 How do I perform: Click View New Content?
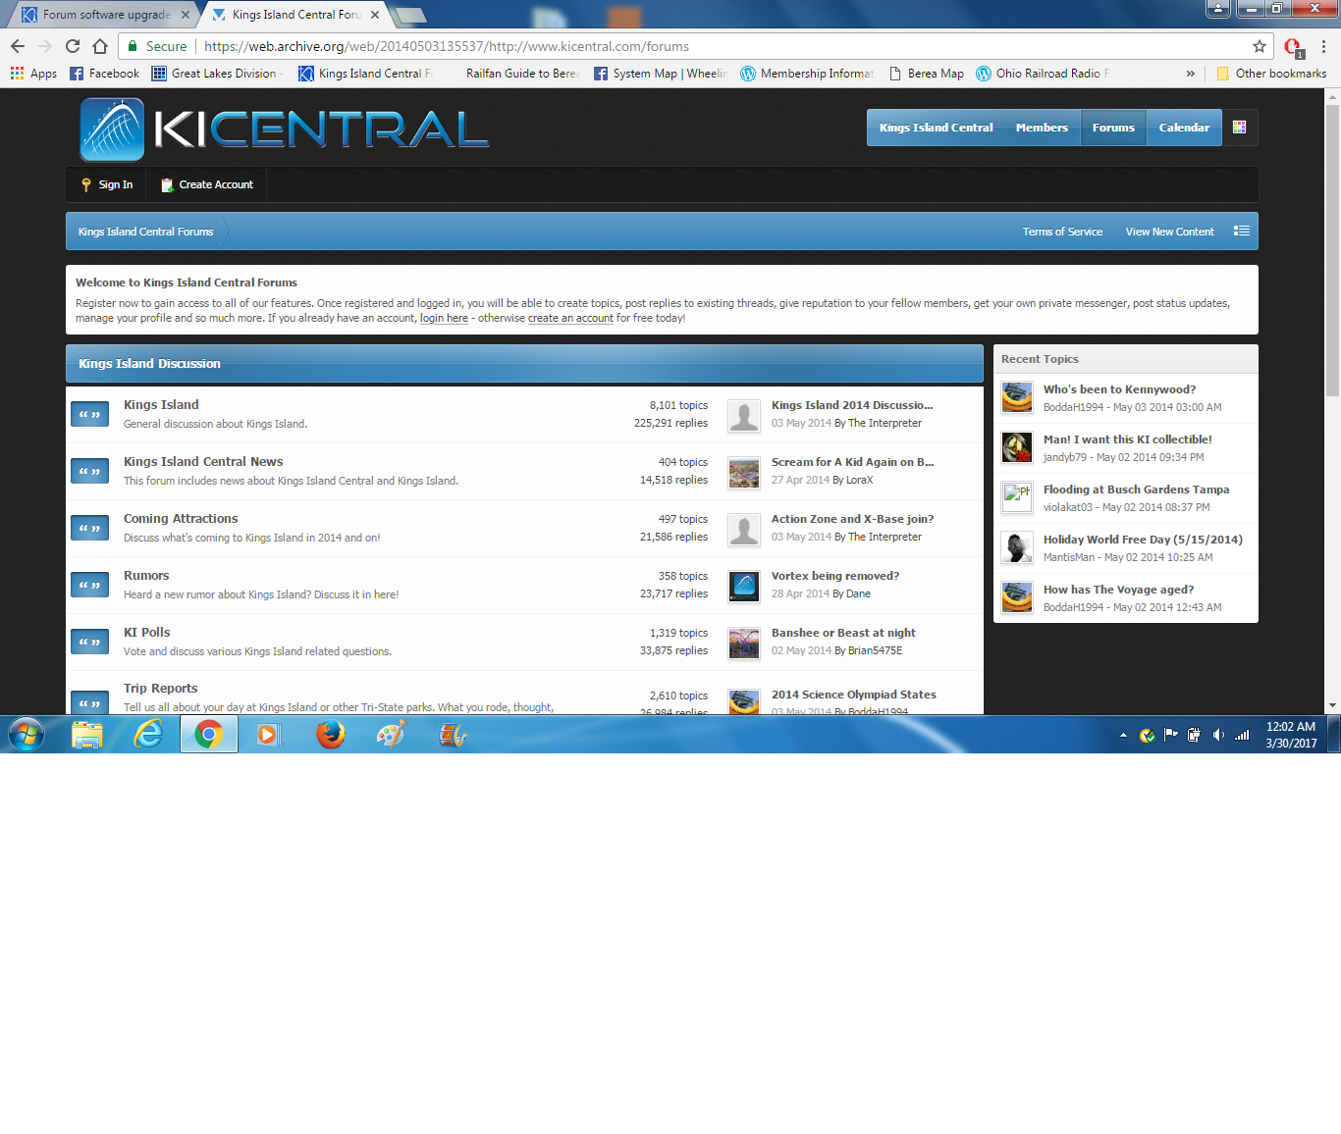[1169, 232]
